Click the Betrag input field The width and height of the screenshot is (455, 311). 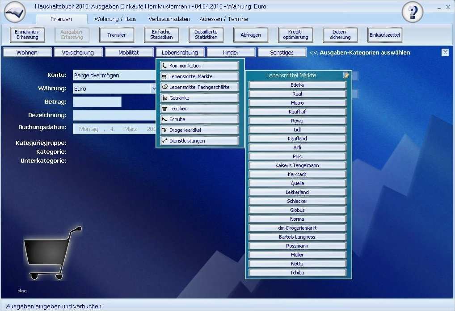click(x=97, y=102)
